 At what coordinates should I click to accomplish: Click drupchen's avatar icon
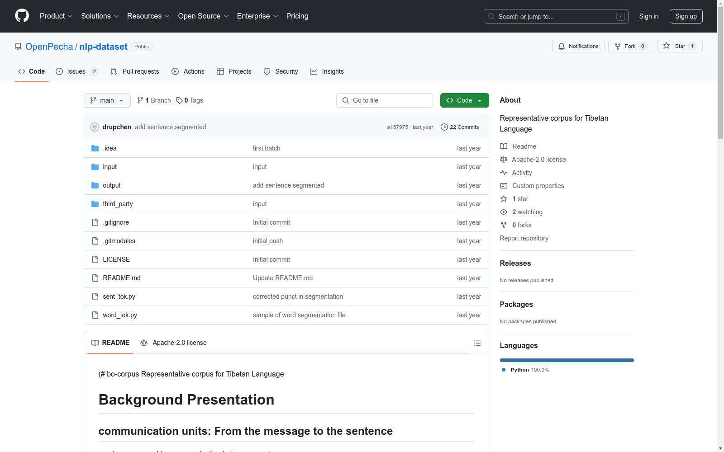click(95, 127)
